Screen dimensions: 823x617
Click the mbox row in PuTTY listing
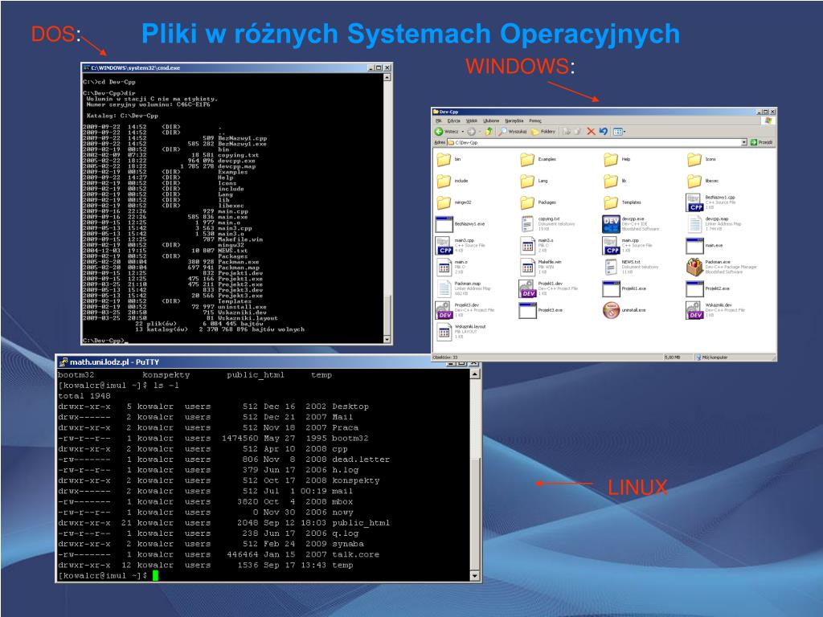(205, 501)
